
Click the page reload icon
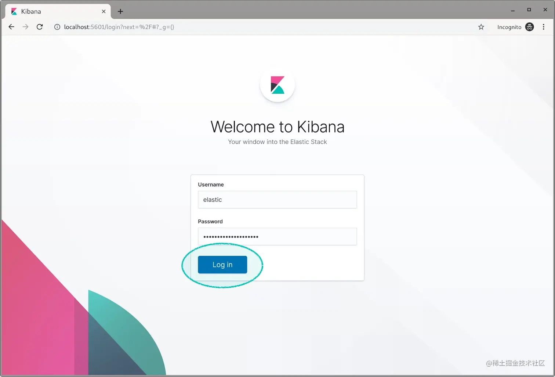click(x=40, y=27)
